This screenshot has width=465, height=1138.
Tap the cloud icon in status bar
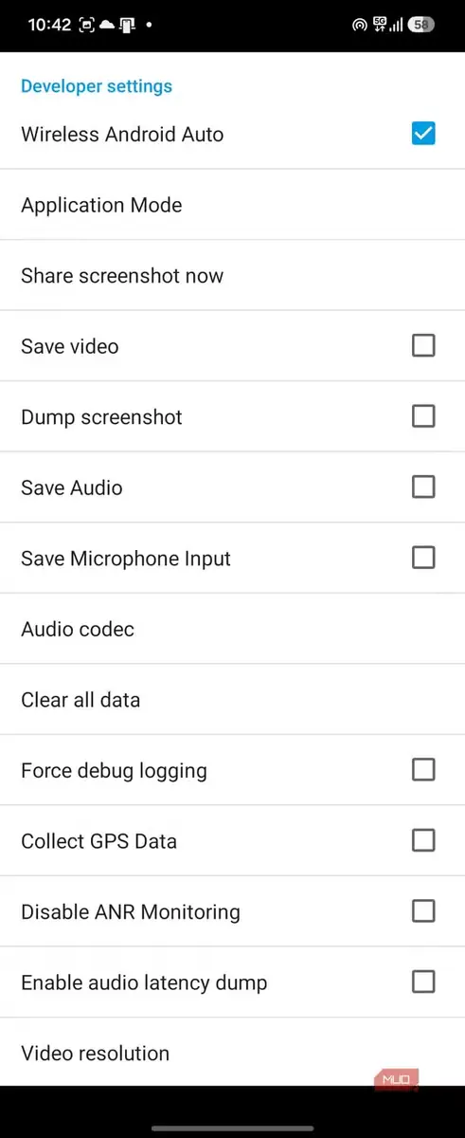coord(106,25)
